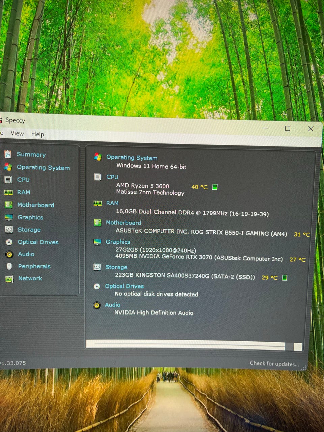Click the RAM stick icon in sidebar

pos(8,192)
